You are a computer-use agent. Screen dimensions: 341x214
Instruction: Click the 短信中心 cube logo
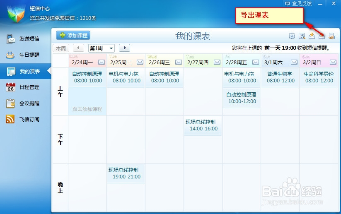coord(16,14)
